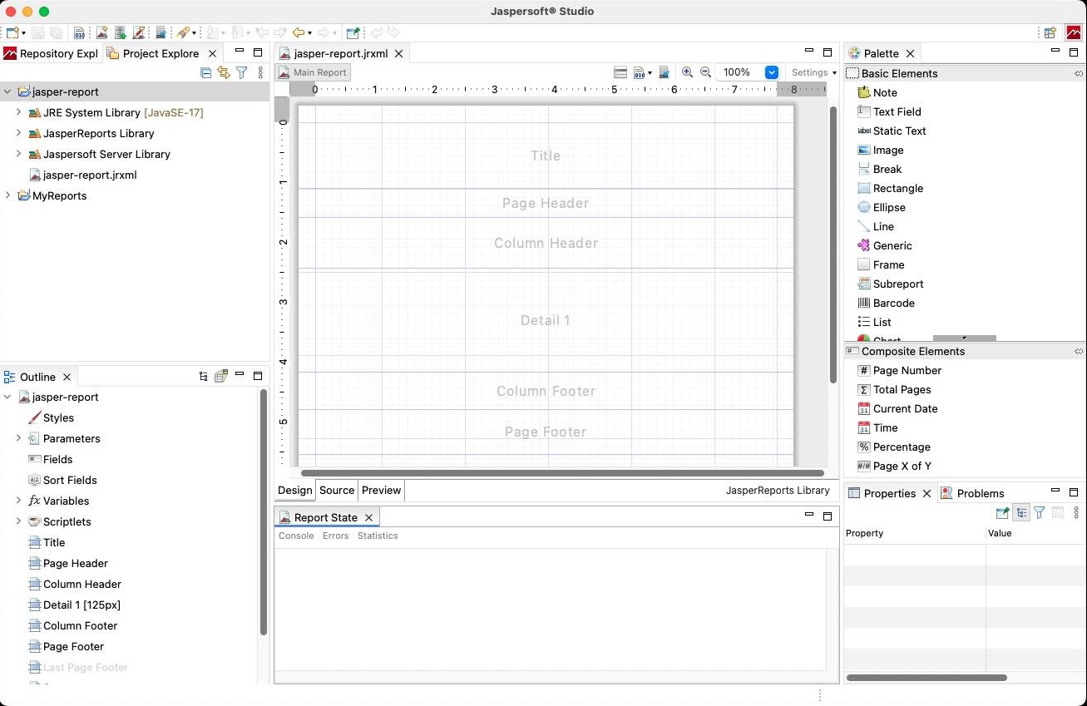Image resolution: width=1087 pixels, height=706 pixels.
Task: Toggle link with editor in Project Explorer
Action: [x=223, y=72]
